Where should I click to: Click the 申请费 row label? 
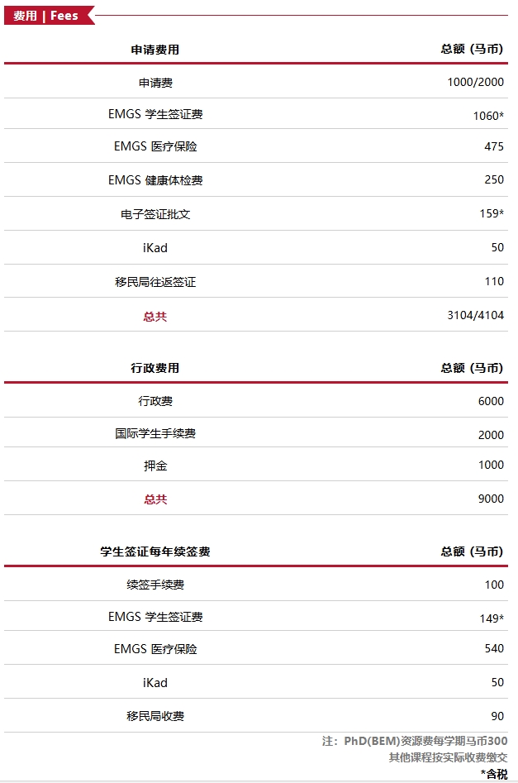pos(155,83)
